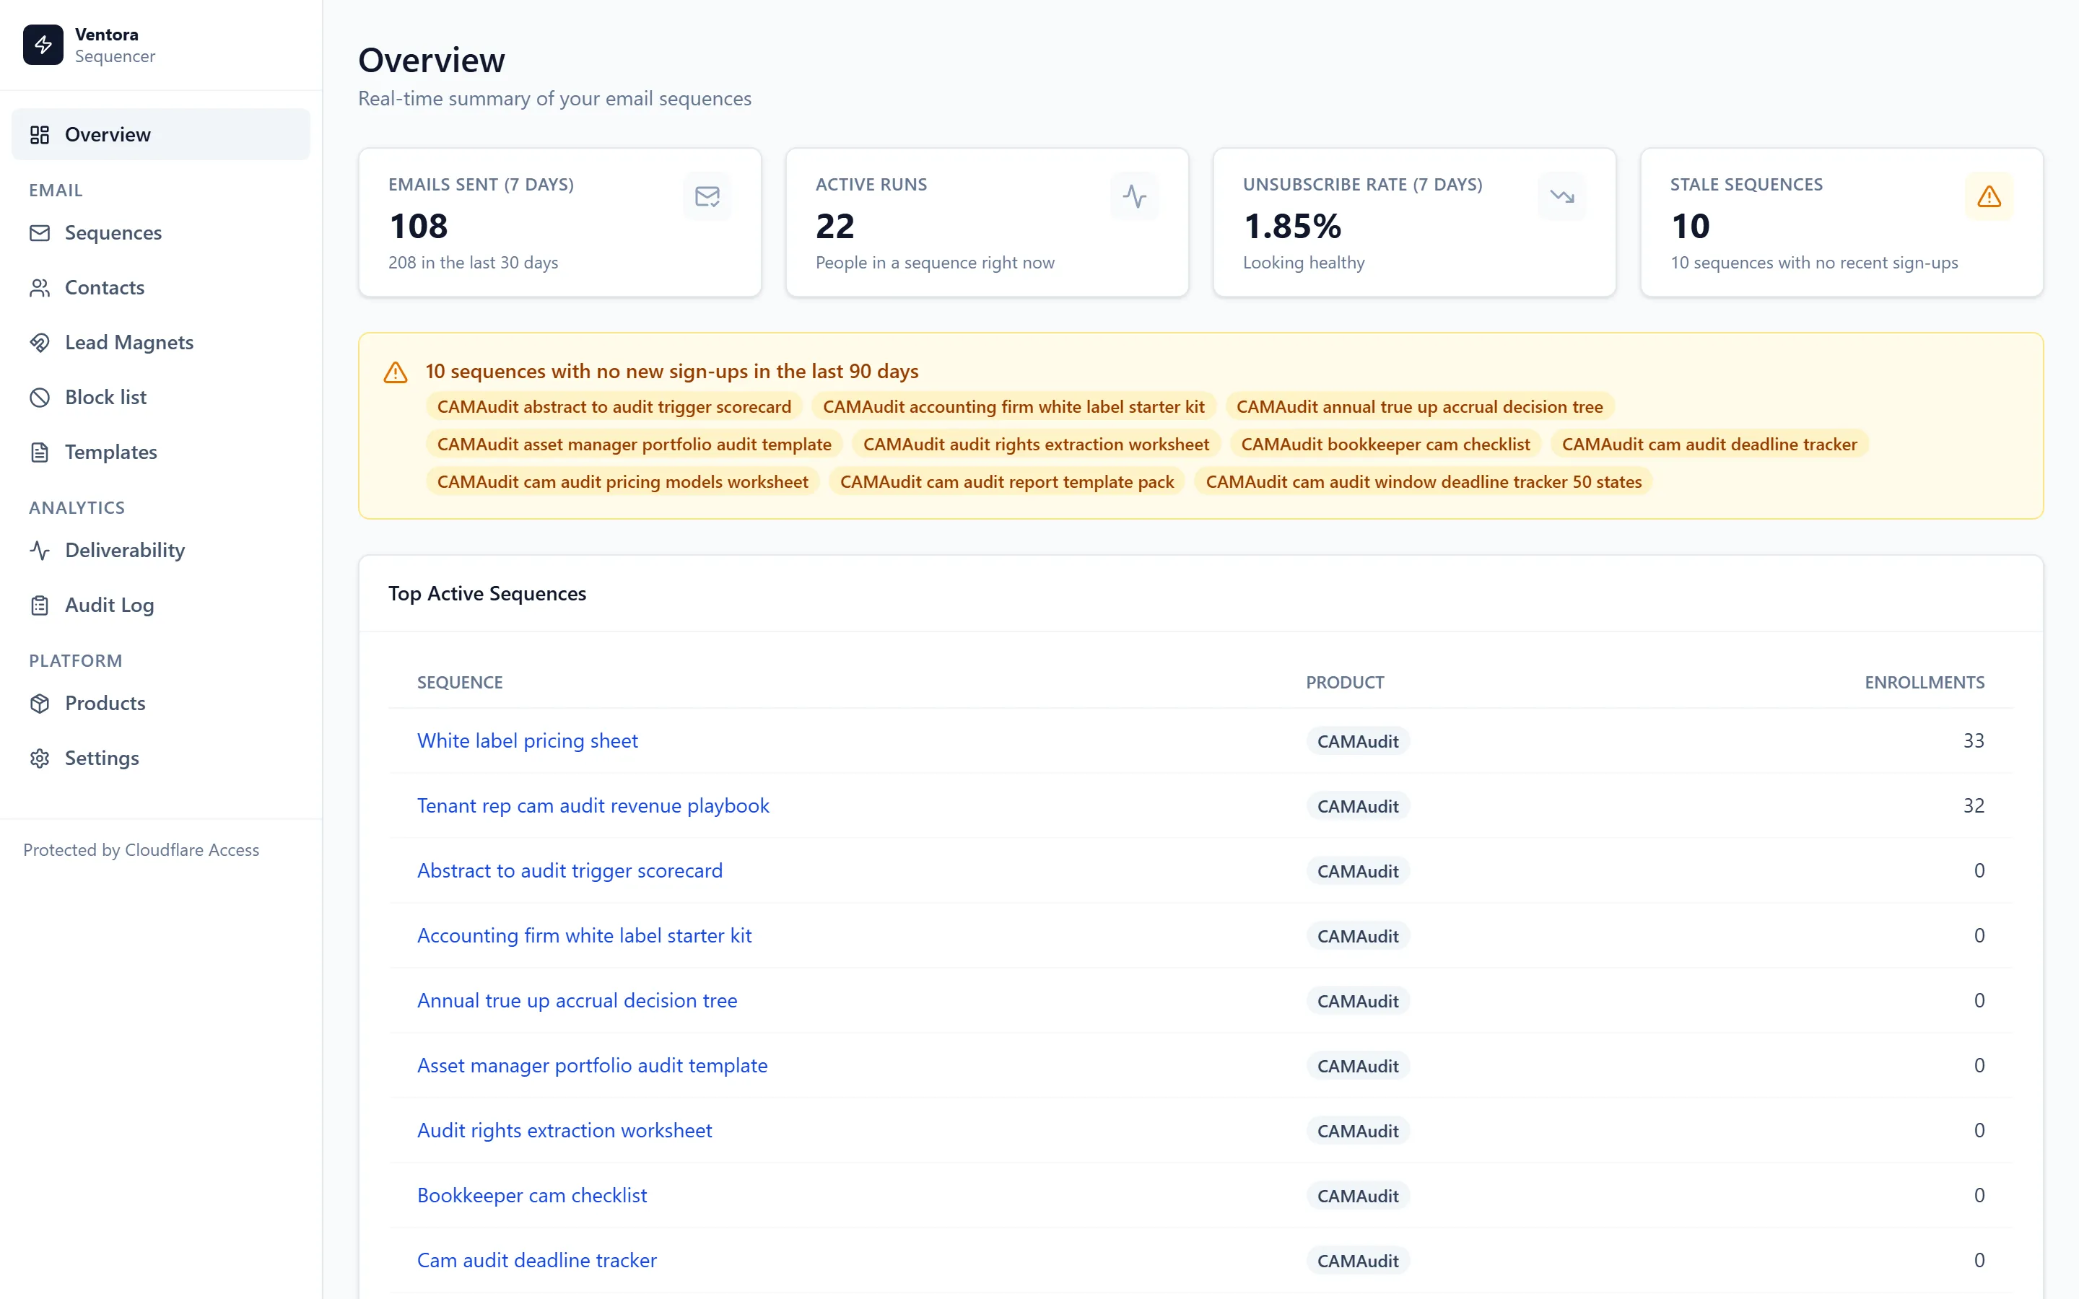Click the CAMAudit bookkeeper cam checklist tag
Screen dimensions: 2079x1299
[x=1386, y=444]
